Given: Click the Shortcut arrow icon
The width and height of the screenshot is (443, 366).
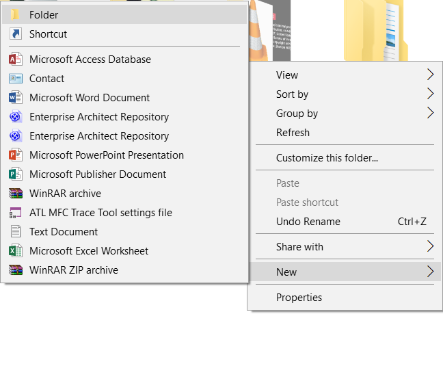Looking at the screenshot, I should coord(16,34).
